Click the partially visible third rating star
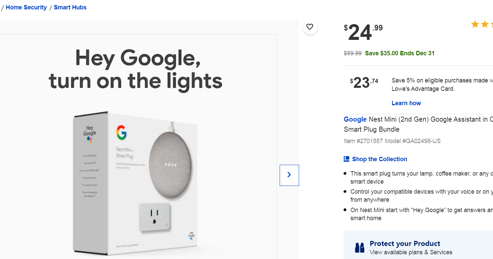This screenshot has height=259, width=493. click(492, 24)
